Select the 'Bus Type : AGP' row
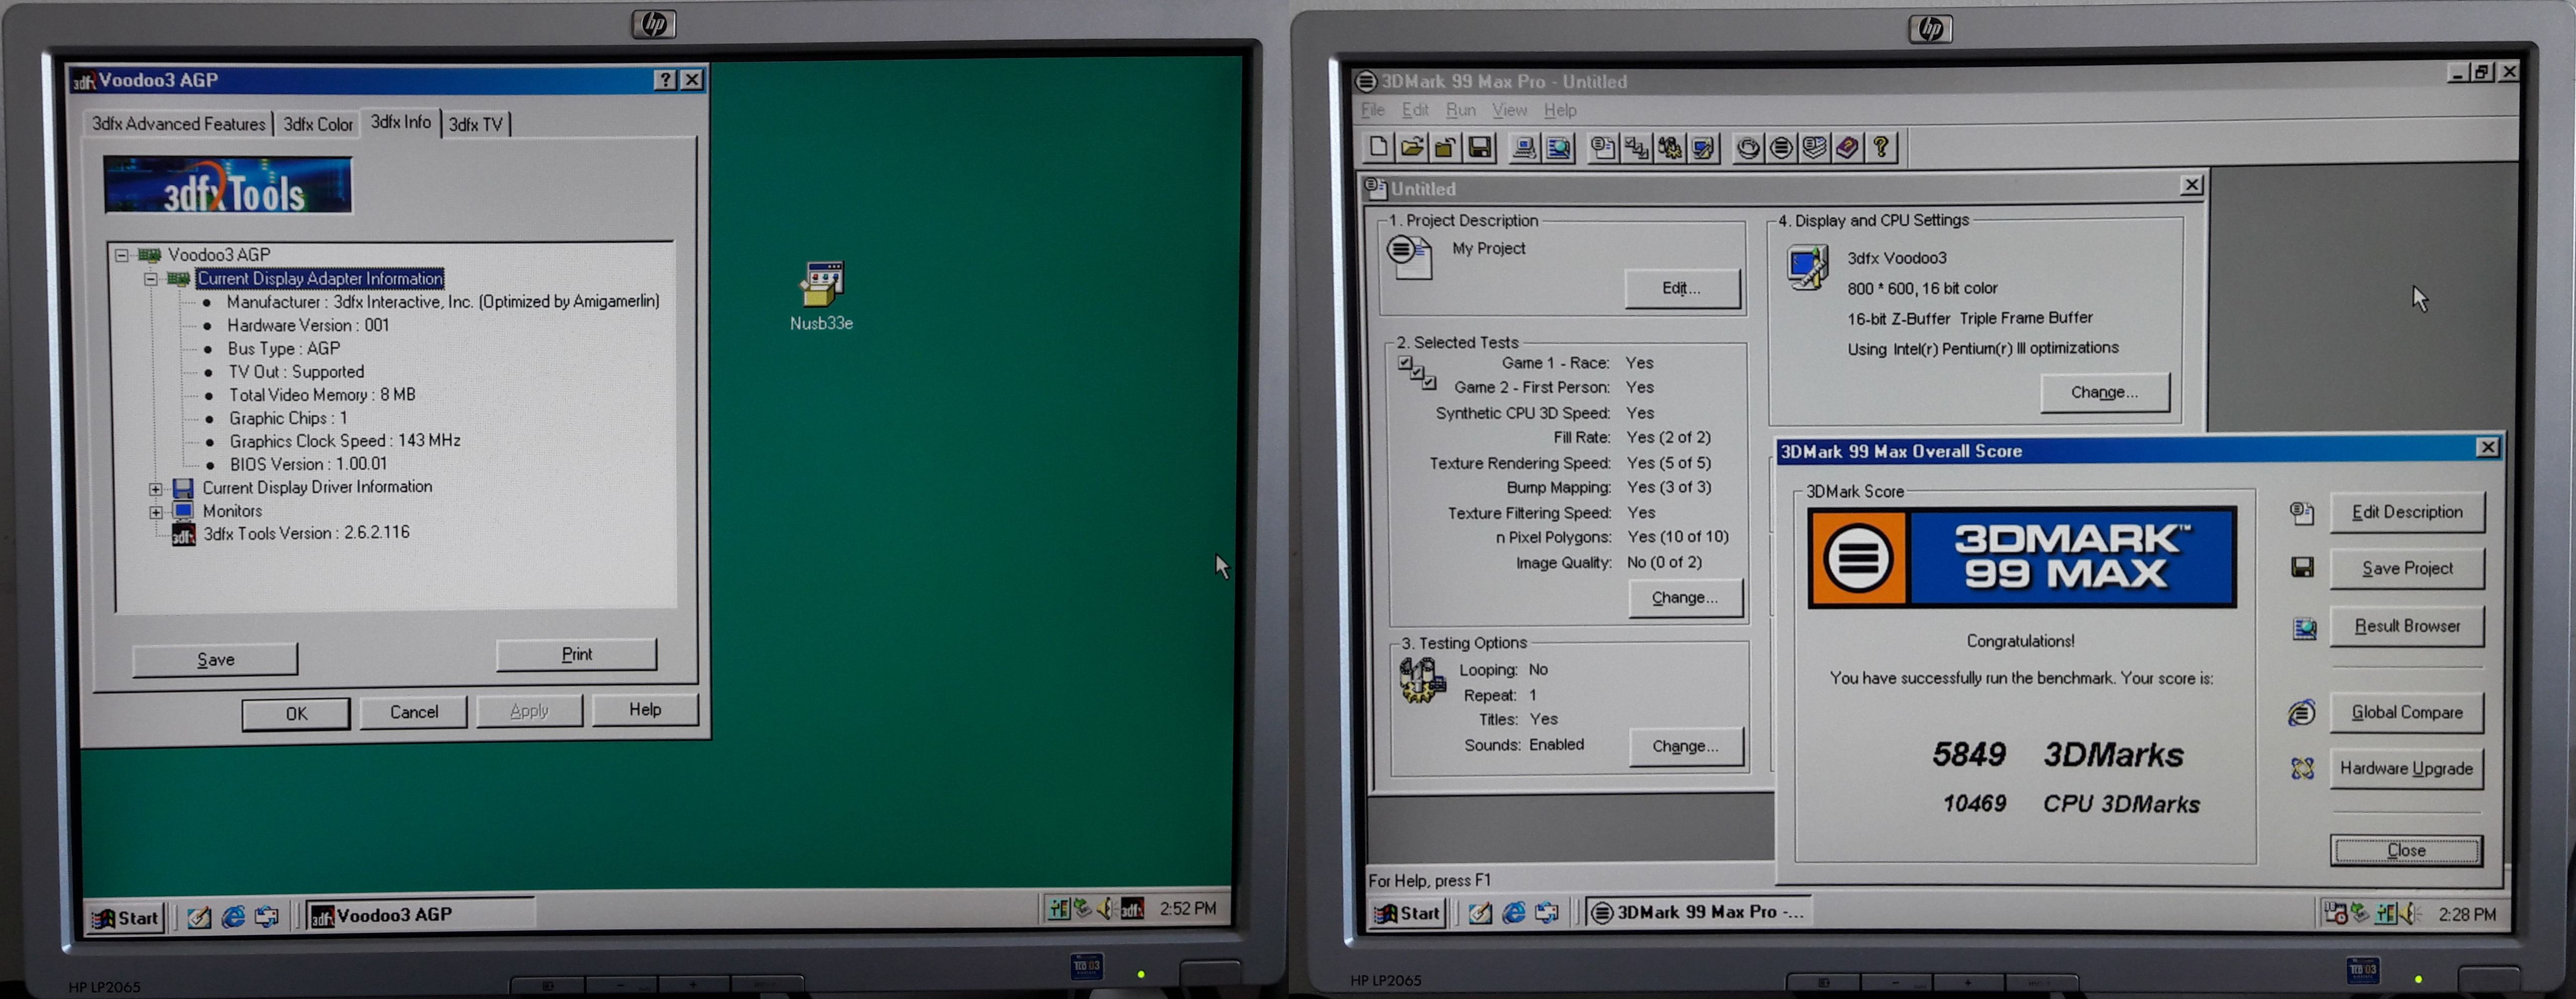Screen dimensions: 2576x999 coord(284,349)
